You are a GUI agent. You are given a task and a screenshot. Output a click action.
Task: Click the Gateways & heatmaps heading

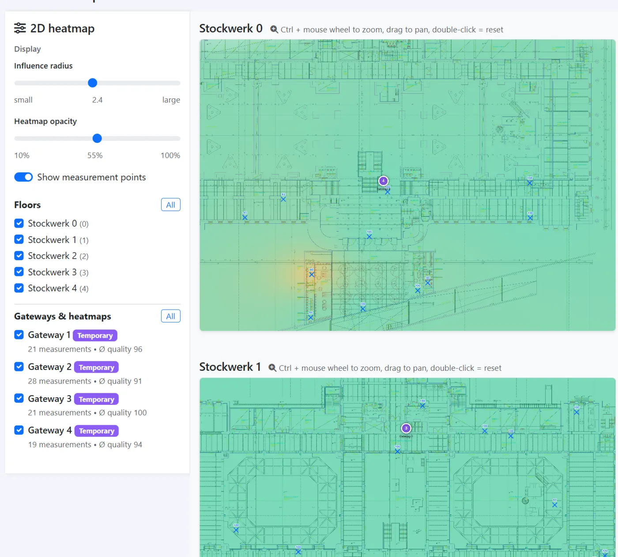coord(63,317)
